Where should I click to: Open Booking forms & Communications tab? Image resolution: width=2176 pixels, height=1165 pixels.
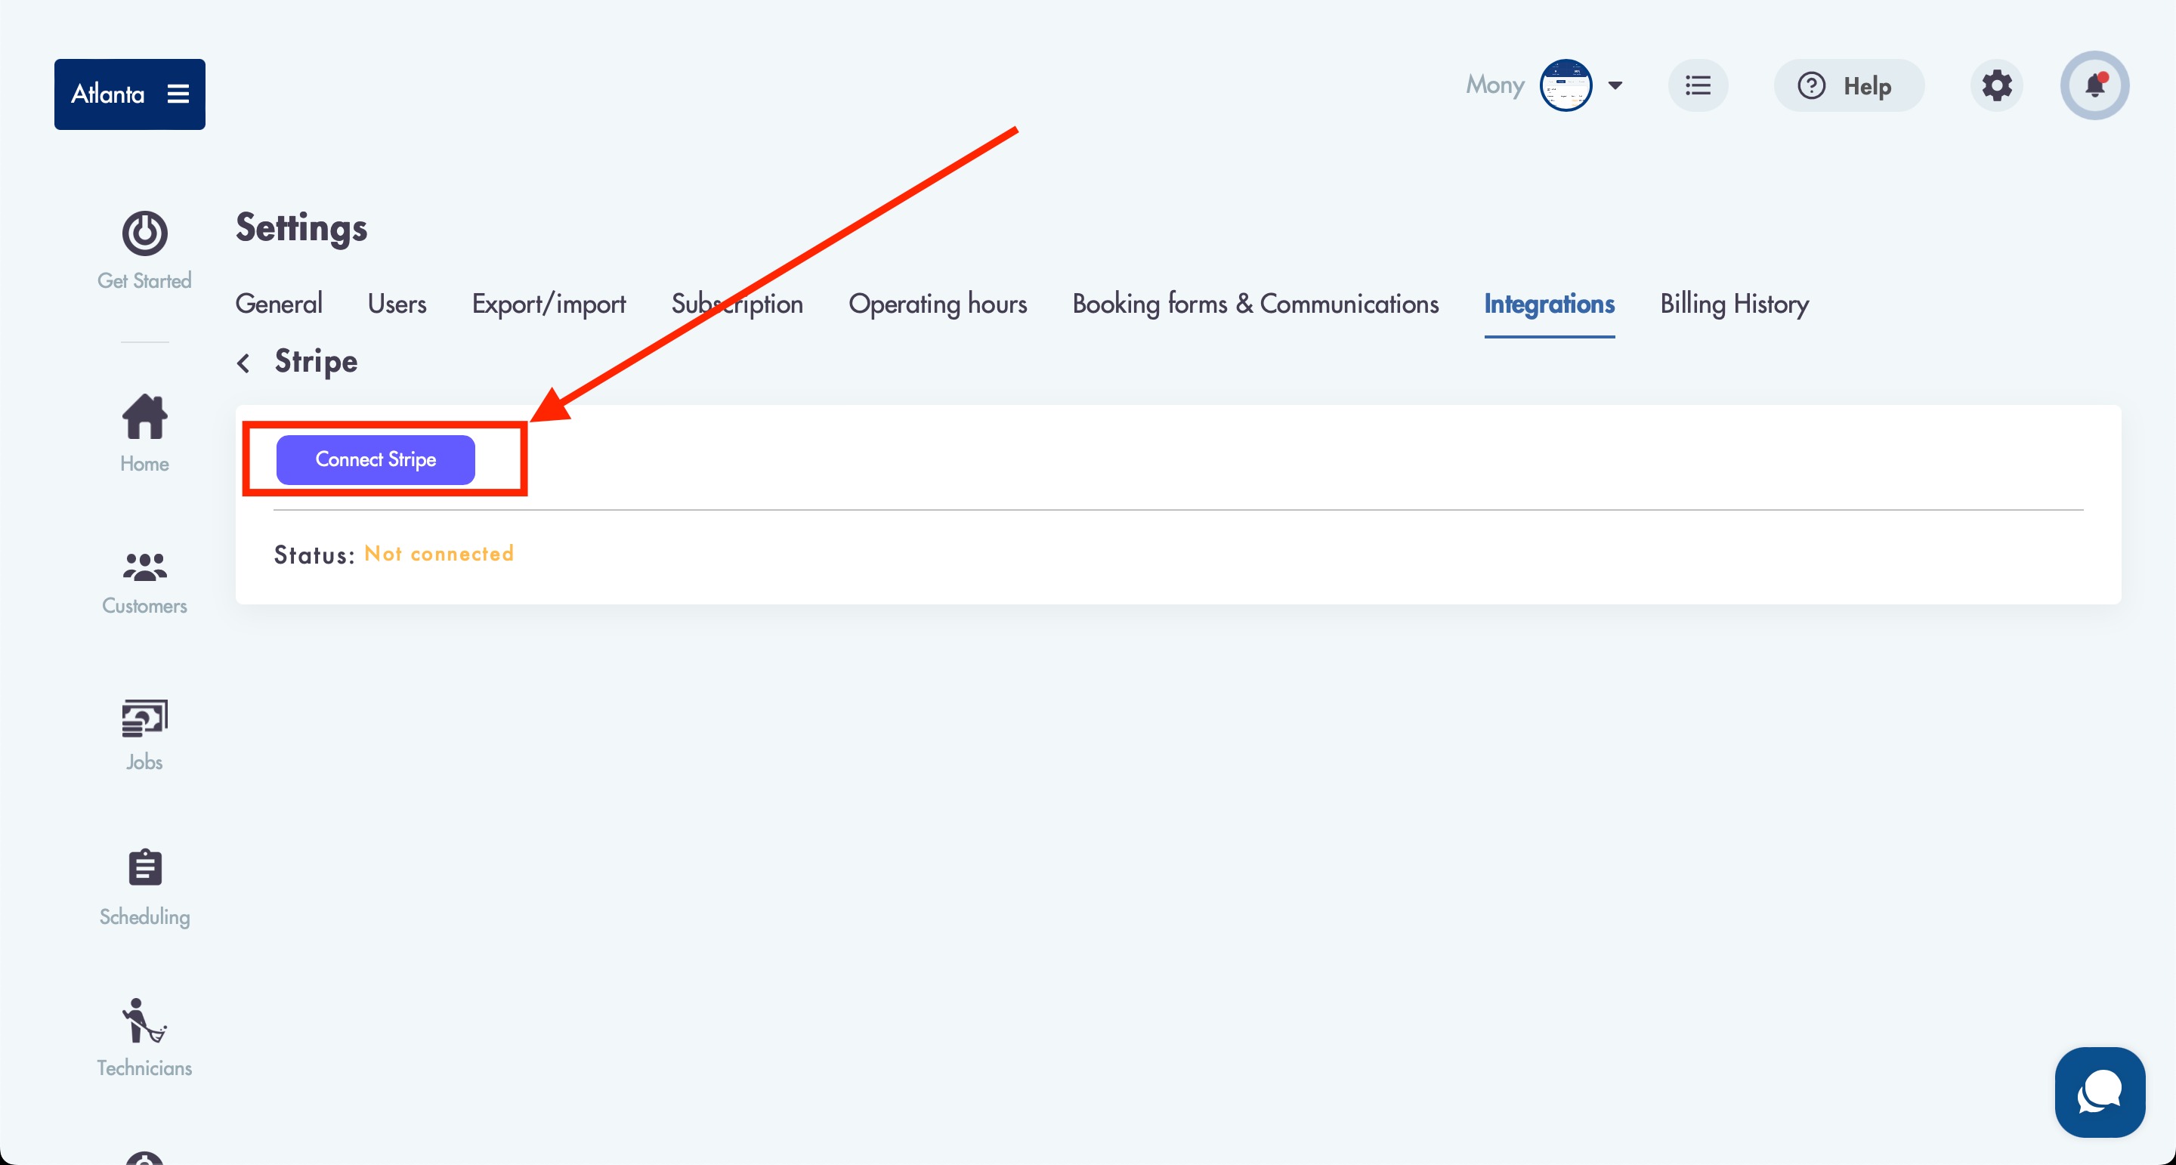click(1255, 304)
